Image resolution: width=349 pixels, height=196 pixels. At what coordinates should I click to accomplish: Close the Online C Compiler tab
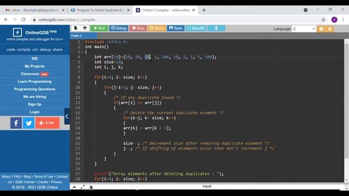point(194,10)
